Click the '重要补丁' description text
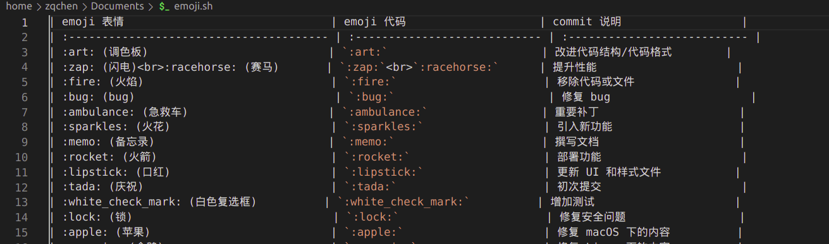 tap(577, 112)
